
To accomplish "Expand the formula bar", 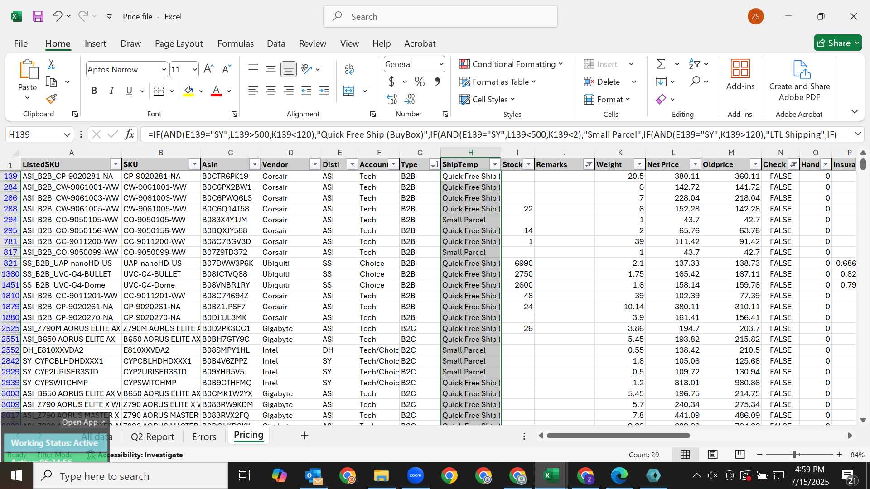I will click(857, 134).
